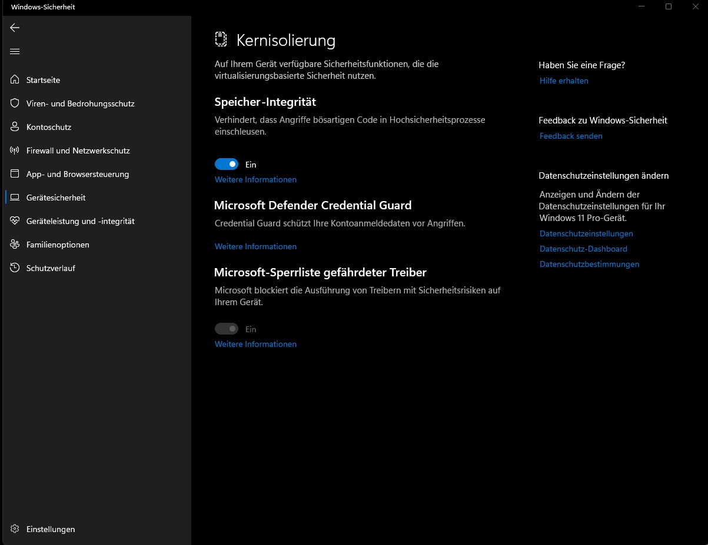The height and width of the screenshot is (545, 708).
Task: Click the Viren- und Bedrohungsschutz shield icon
Action: [15, 103]
